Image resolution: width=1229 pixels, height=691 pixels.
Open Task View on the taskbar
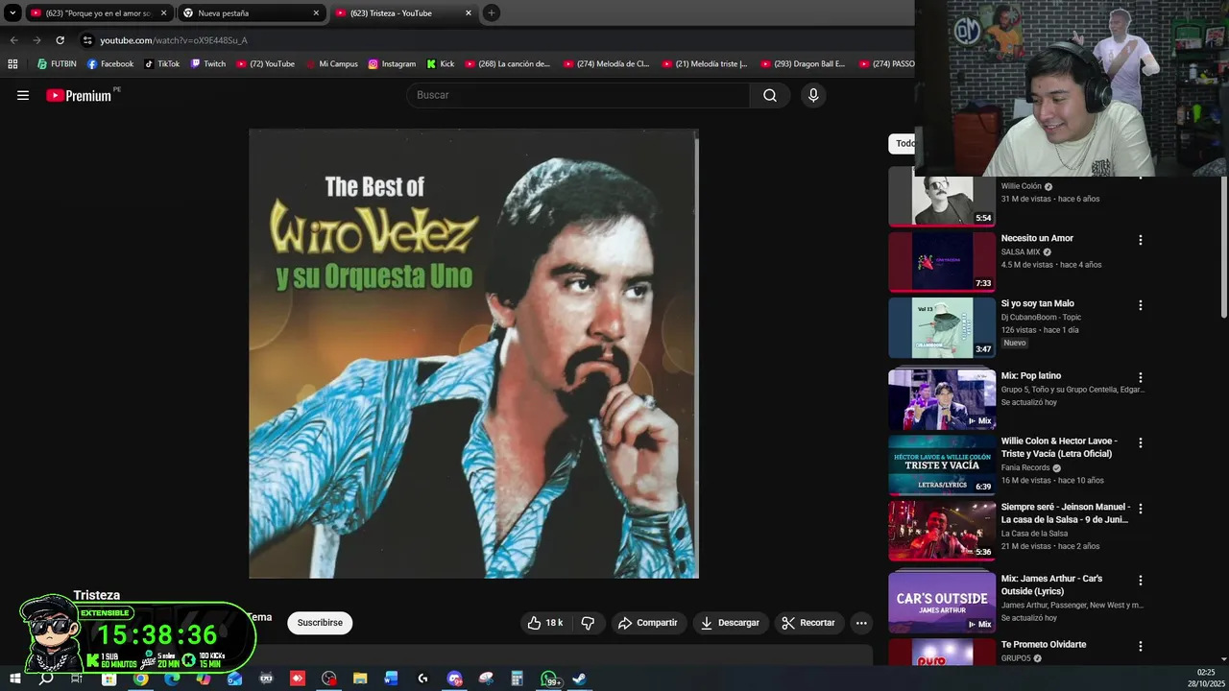[x=77, y=679]
